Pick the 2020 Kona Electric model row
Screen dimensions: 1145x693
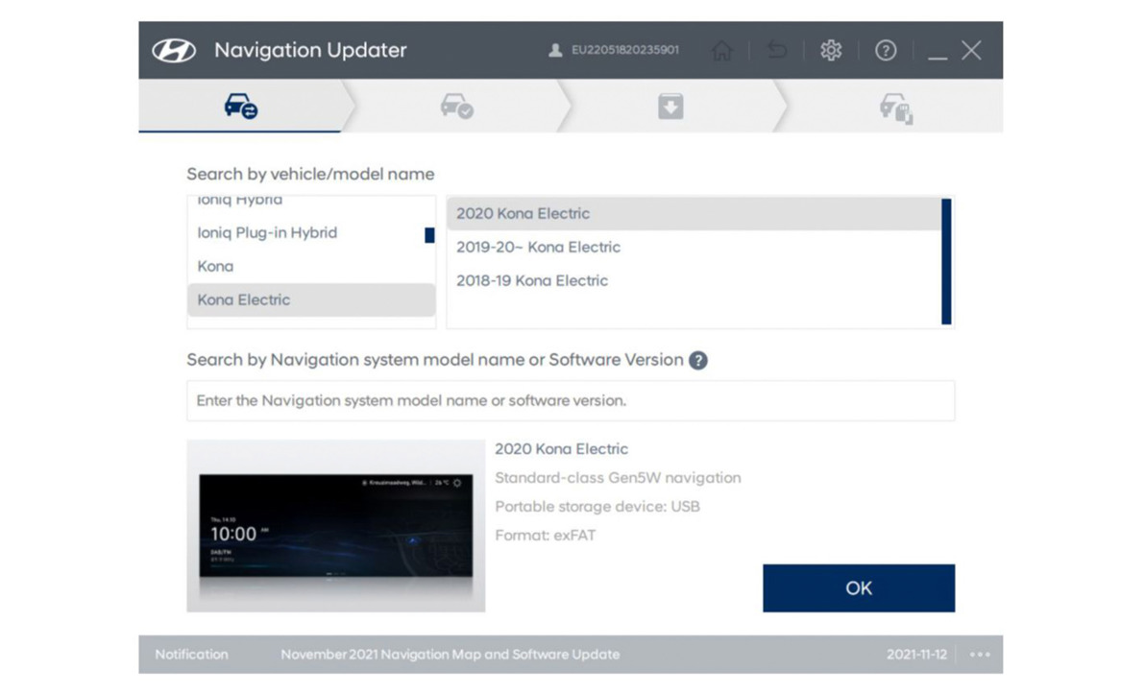[694, 214]
